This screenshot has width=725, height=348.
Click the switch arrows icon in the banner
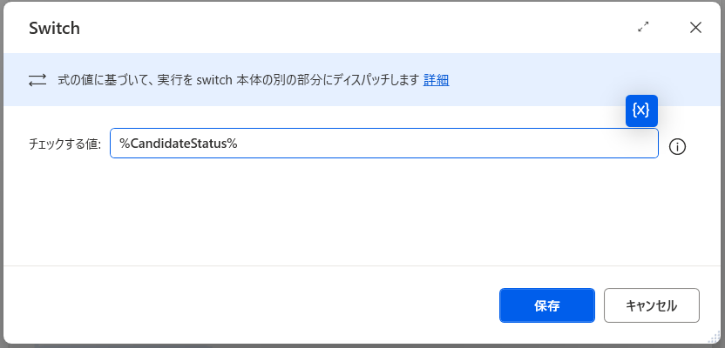37,80
